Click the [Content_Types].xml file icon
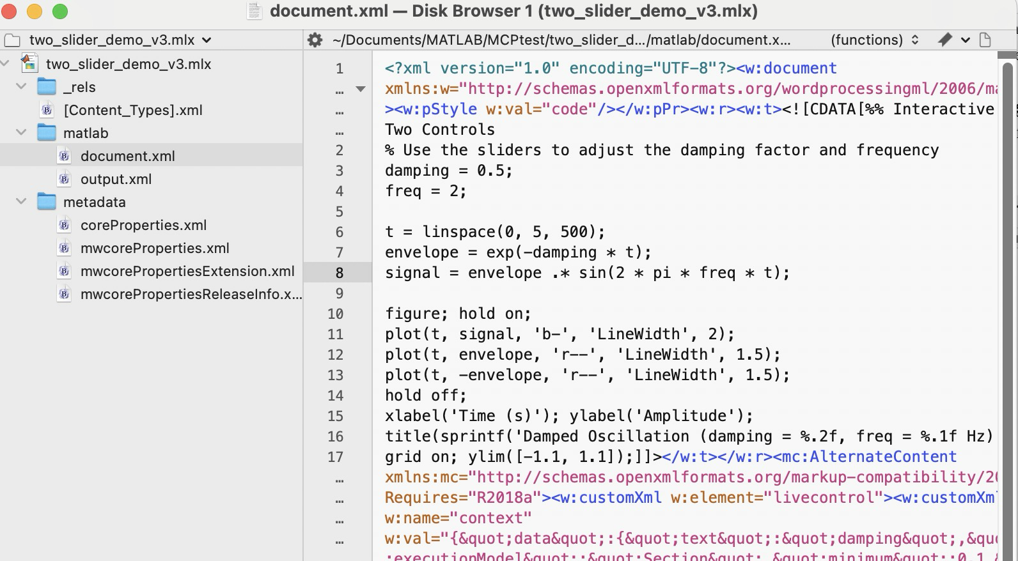 click(47, 110)
